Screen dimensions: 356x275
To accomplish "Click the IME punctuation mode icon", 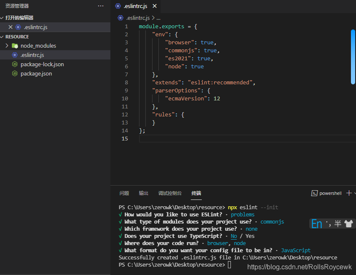I will pyautogui.click(x=328, y=224).
